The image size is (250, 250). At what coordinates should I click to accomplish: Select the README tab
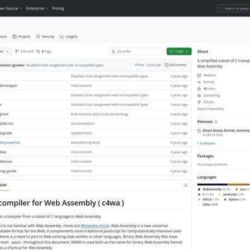tap(4, 185)
